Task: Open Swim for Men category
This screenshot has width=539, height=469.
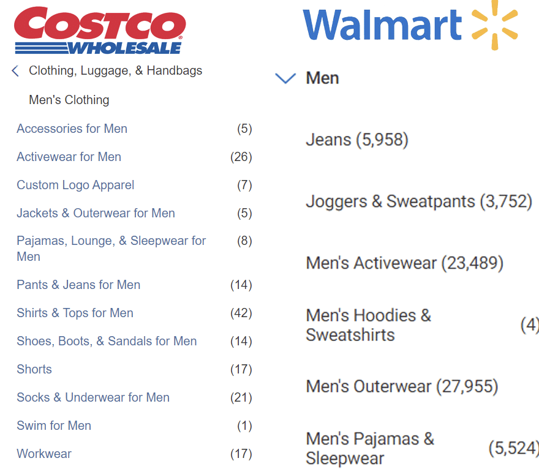Action: click(x=54, y=426)
